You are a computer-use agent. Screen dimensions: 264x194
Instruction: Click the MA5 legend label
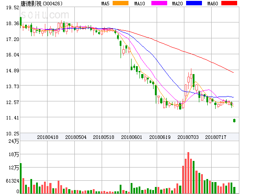[105, 4]
